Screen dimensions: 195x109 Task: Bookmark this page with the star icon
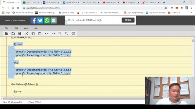(166, 8)
